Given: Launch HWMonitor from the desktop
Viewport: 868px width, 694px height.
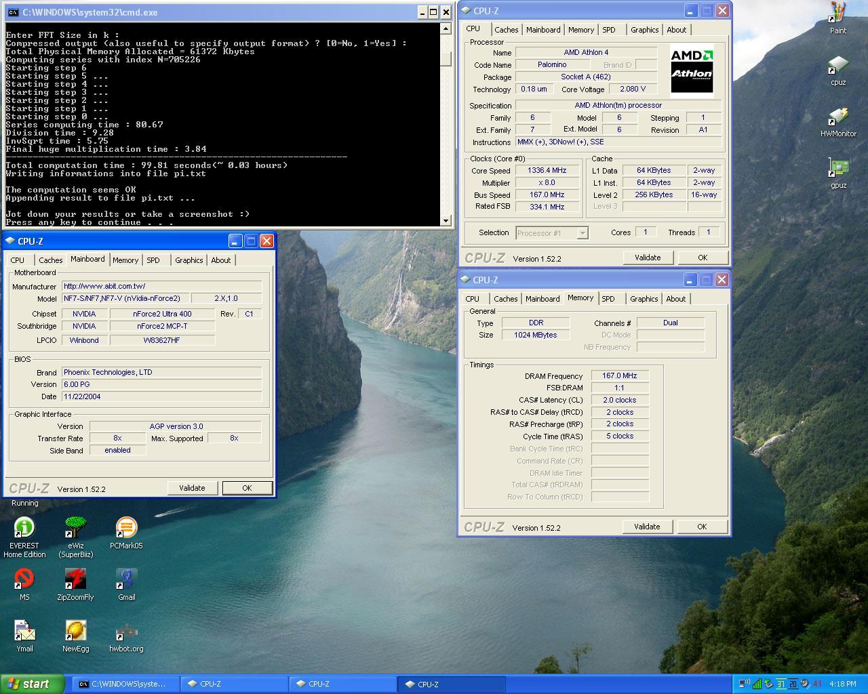Looking at the screenshot, I should tap(838, 122).
